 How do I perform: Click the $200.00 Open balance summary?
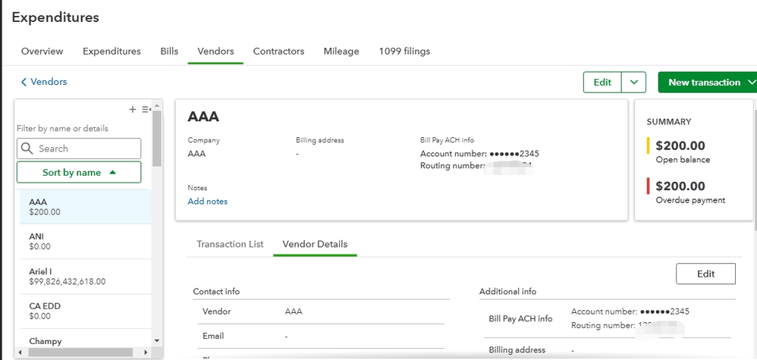(x=680, y=150)
